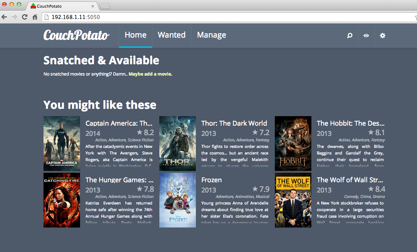Click the Thor plot description text
The height and width of the screenshot is (252, 417).
[x=235, y=156]
